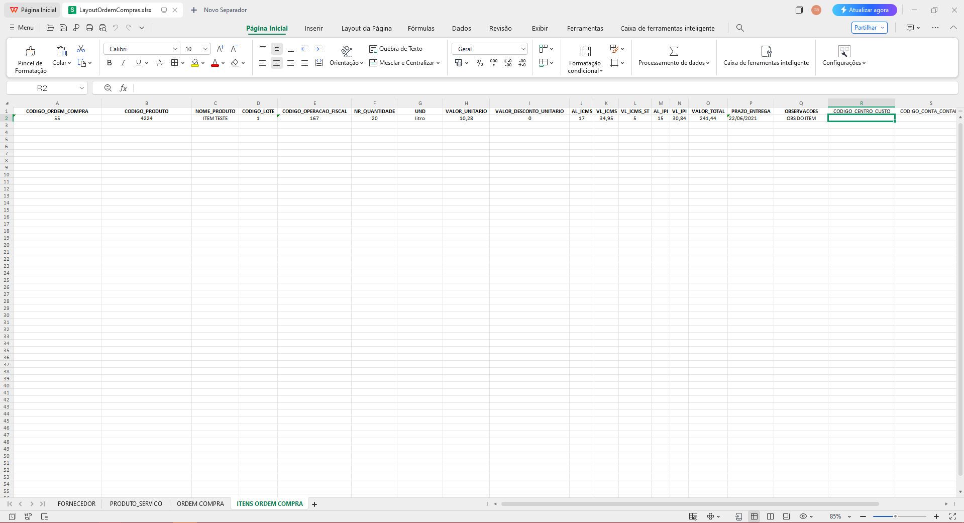The width and height of the screenshot is (964, 523).
Task: Open the search magnifier in ribbon tabs
Action: pos(740,28)
